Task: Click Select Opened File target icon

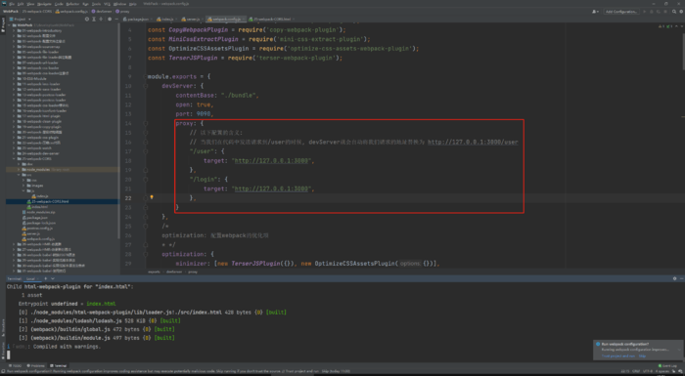Action: point(87,20)
